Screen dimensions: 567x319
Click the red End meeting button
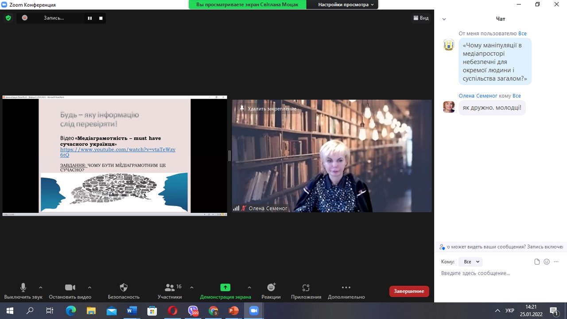pos(409,291)
